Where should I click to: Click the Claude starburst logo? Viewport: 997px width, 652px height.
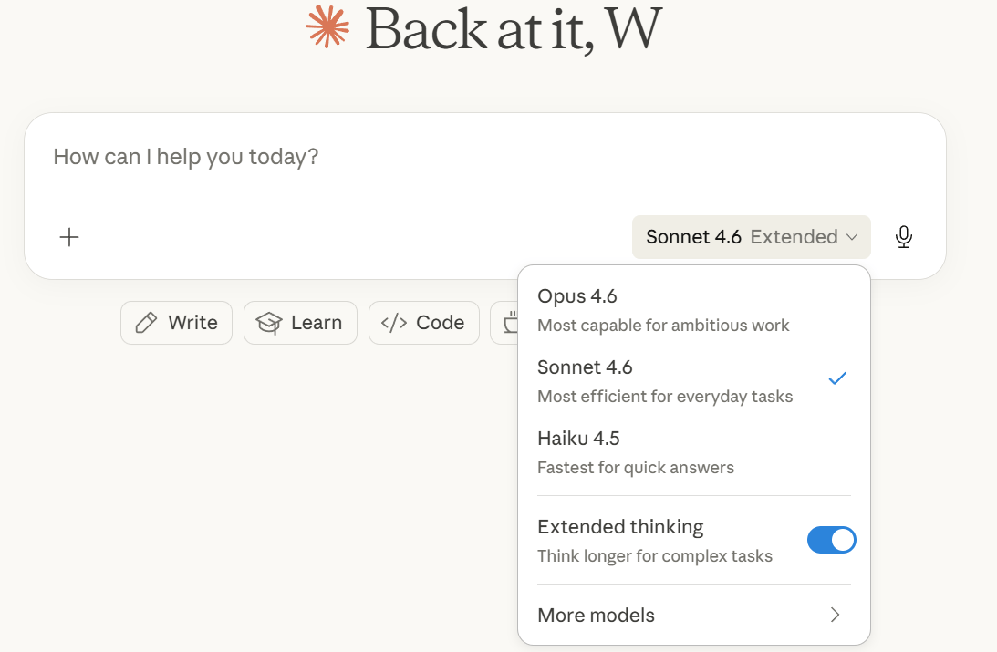click(x=328, y=27)
